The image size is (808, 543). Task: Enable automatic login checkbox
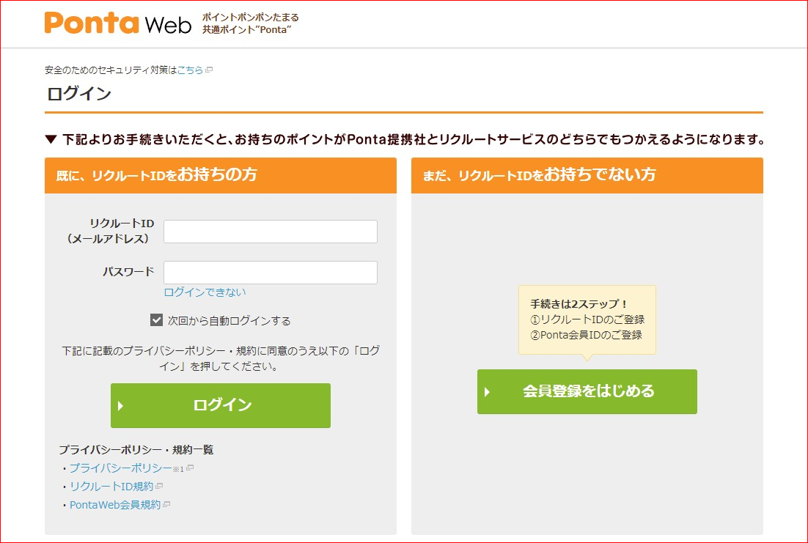(156, 319)
